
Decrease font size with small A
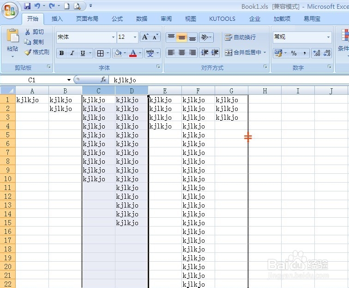[155, 37]
